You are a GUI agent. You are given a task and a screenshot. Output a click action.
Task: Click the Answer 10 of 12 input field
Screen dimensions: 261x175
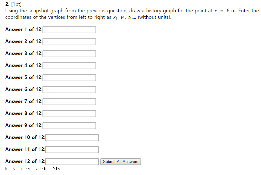click(x=72, y=137)
